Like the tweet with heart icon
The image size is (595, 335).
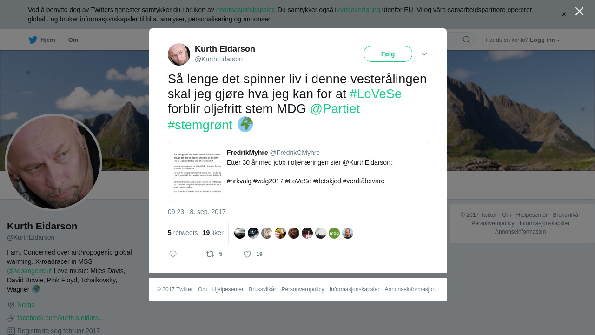[x=247, y=254]
